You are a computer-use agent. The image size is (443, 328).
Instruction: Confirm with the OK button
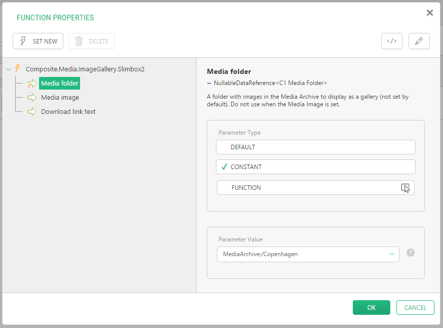tap(371, 308)
